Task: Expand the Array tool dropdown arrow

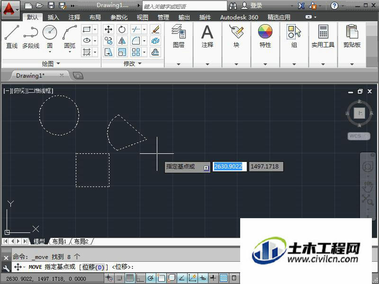Action: click(144, 52)
